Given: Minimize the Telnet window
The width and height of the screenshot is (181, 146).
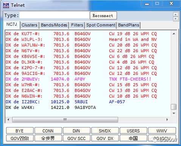Looking at the screenshot, I should 147,4.
